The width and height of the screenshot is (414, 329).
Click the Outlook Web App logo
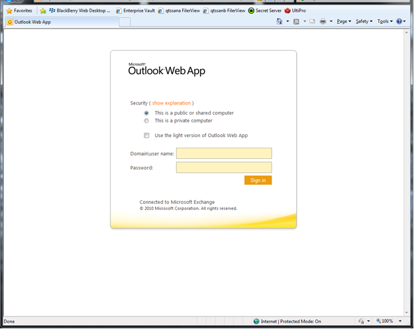(166, 70)
